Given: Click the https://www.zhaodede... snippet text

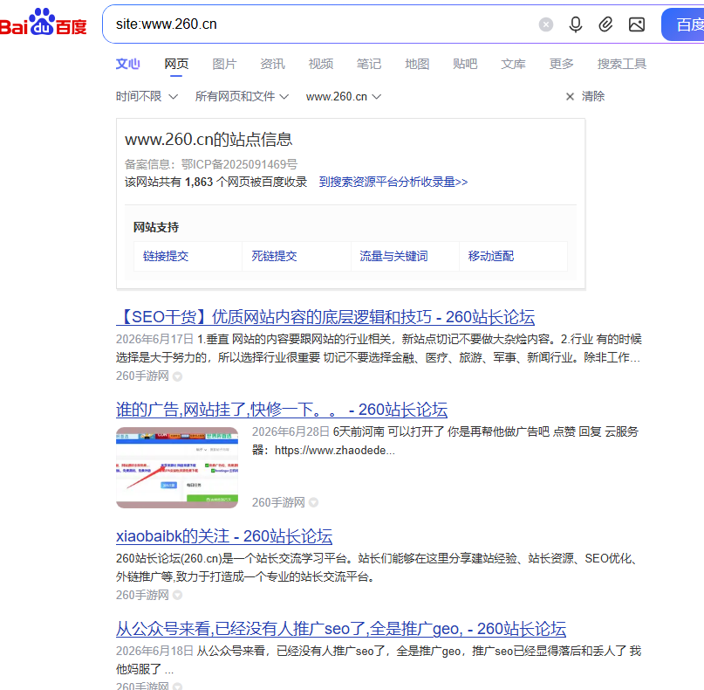Looking at the screenshot, I should (x=335, y=450).
